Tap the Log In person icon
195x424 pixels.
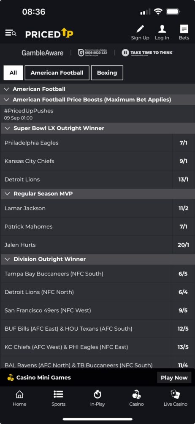point(162,29)
